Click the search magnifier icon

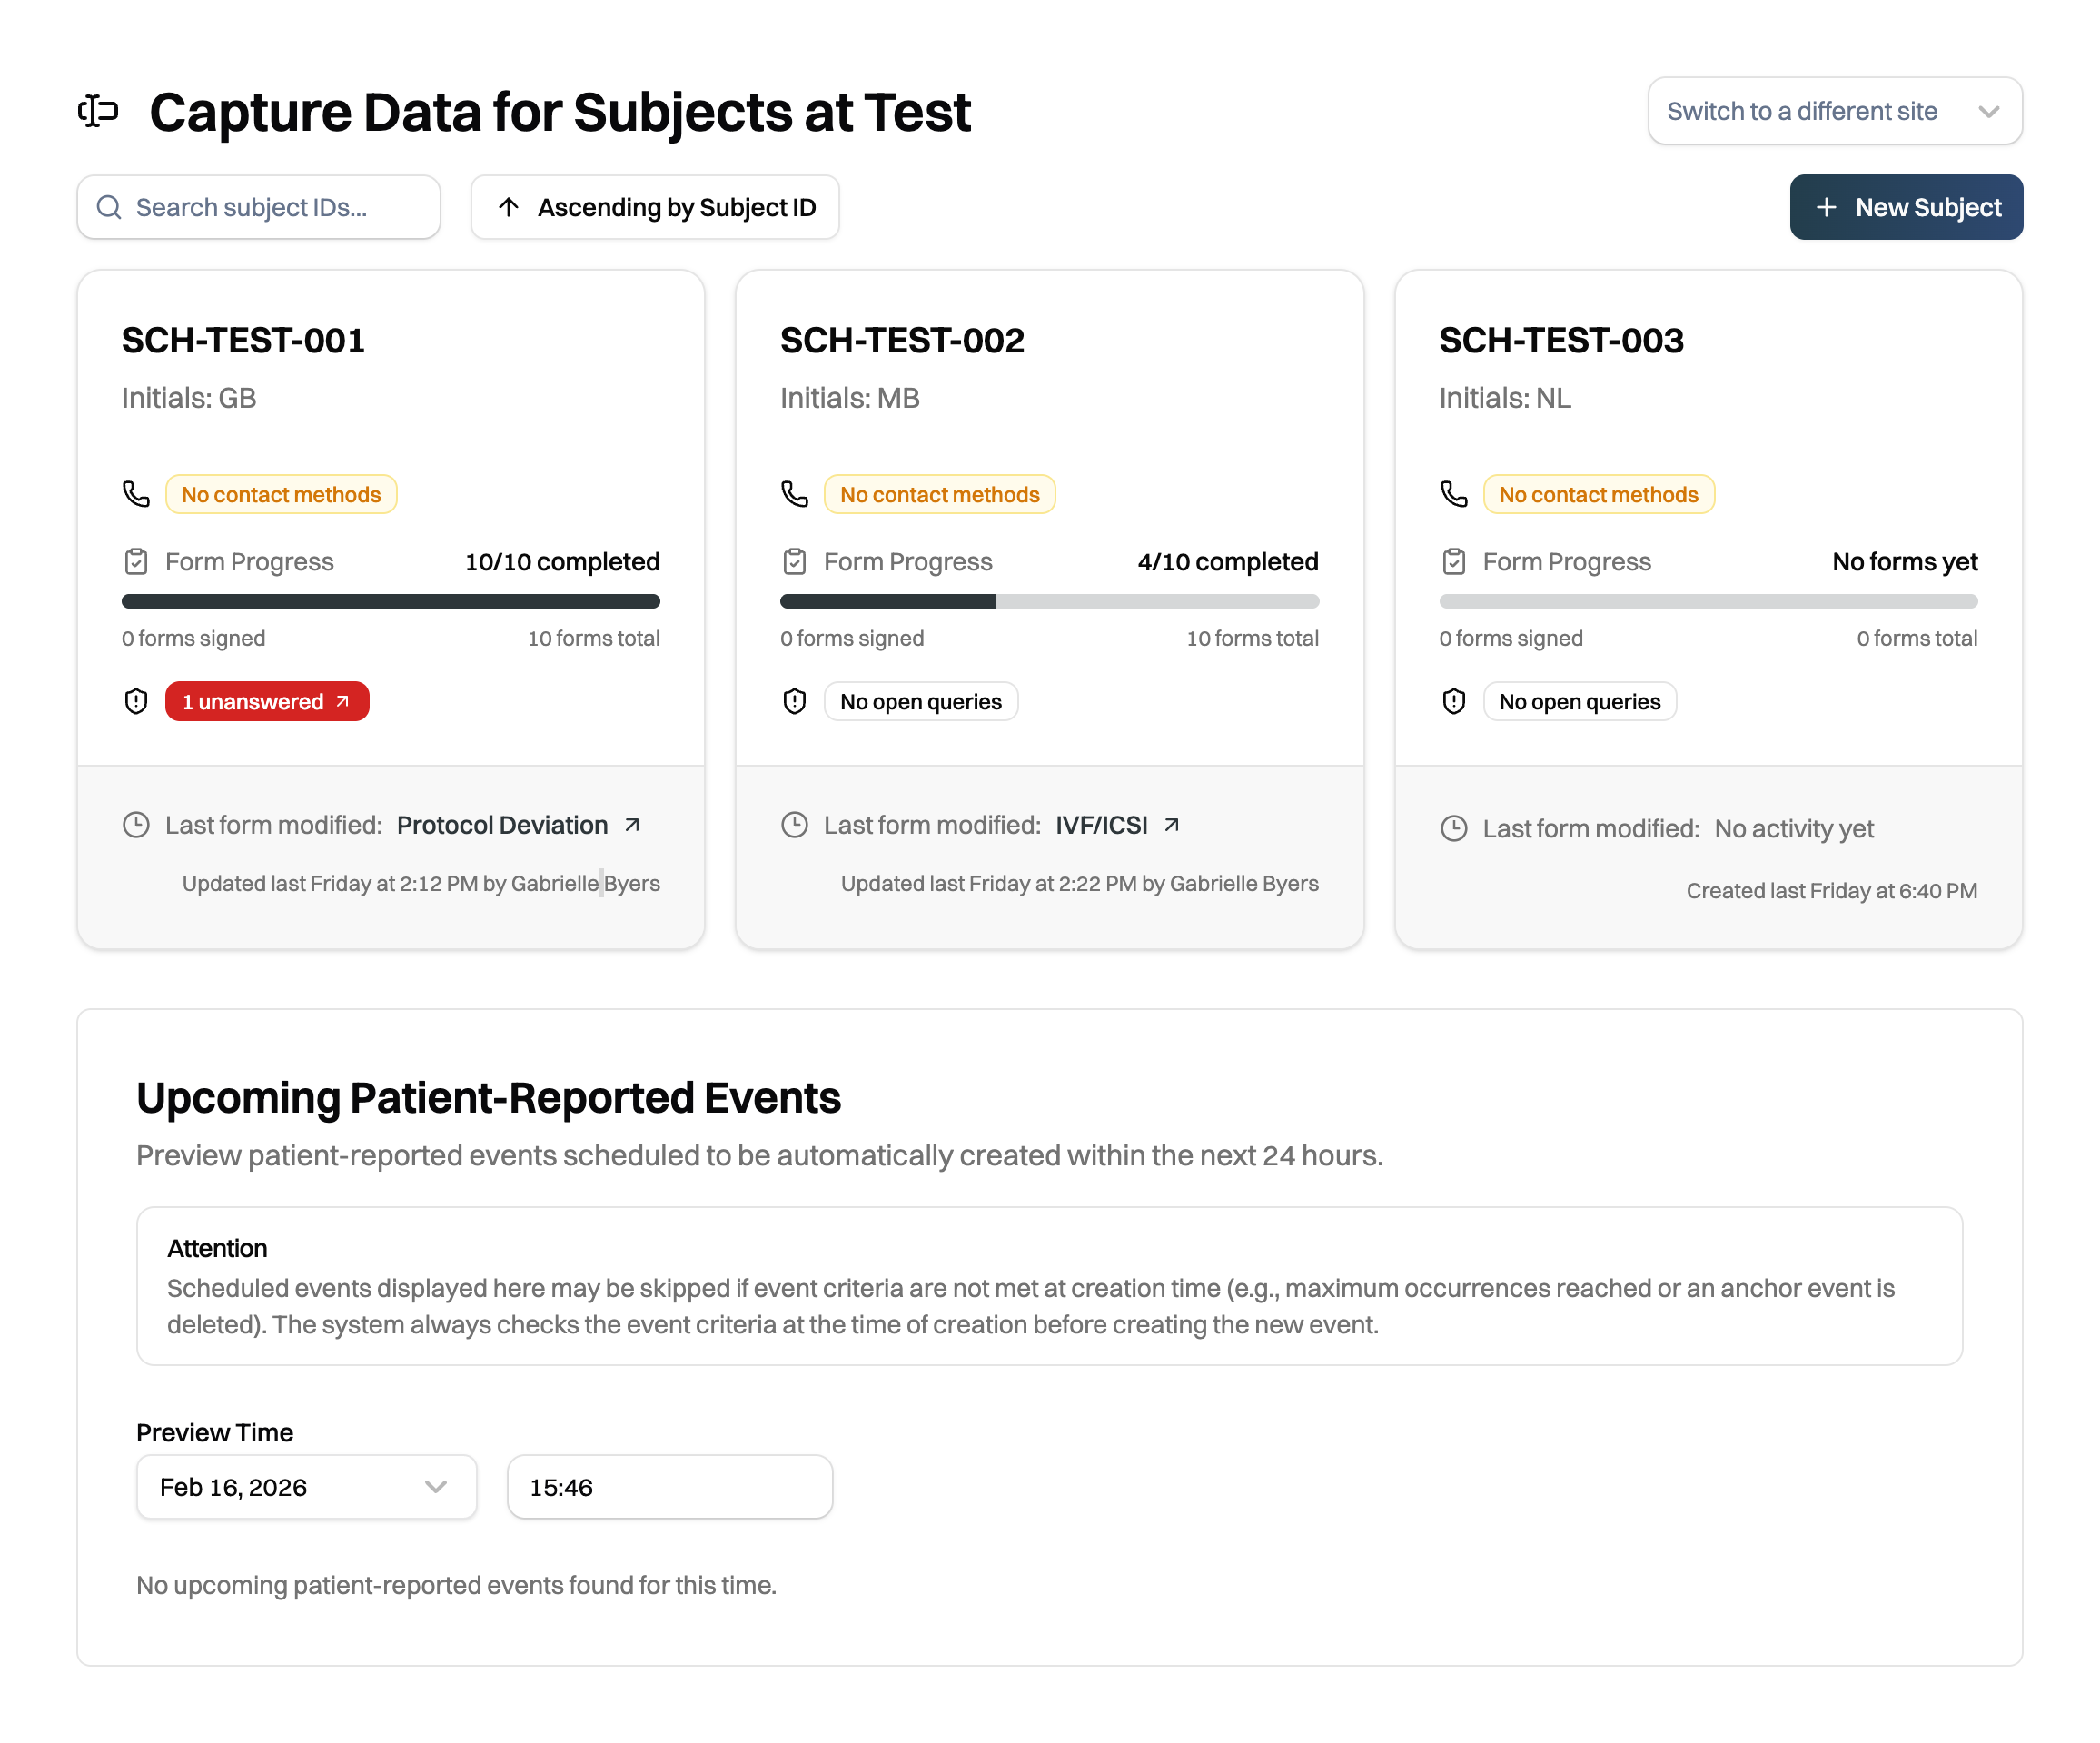pyautogui.click(x=109, y=207)
